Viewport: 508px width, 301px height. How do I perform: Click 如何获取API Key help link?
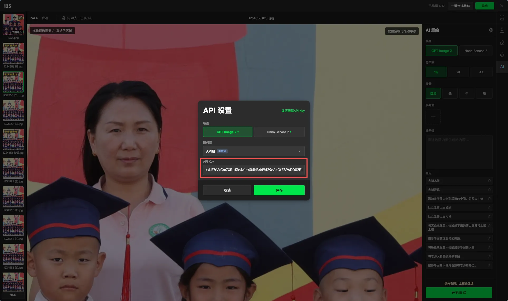(x=293, y=111)
